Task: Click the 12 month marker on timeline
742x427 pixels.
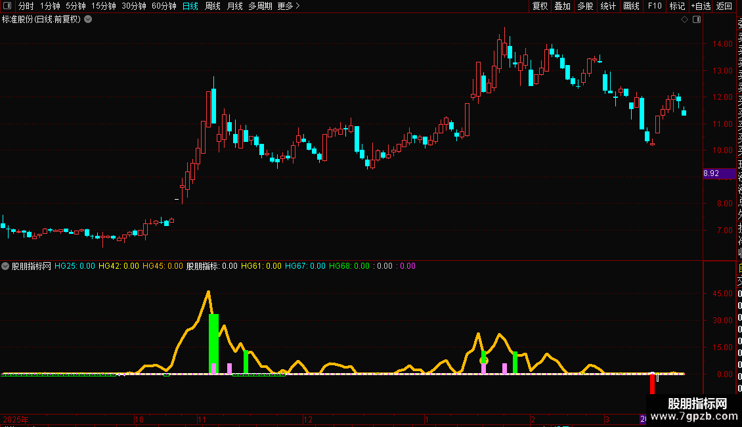Action: [x=308, y=419]
